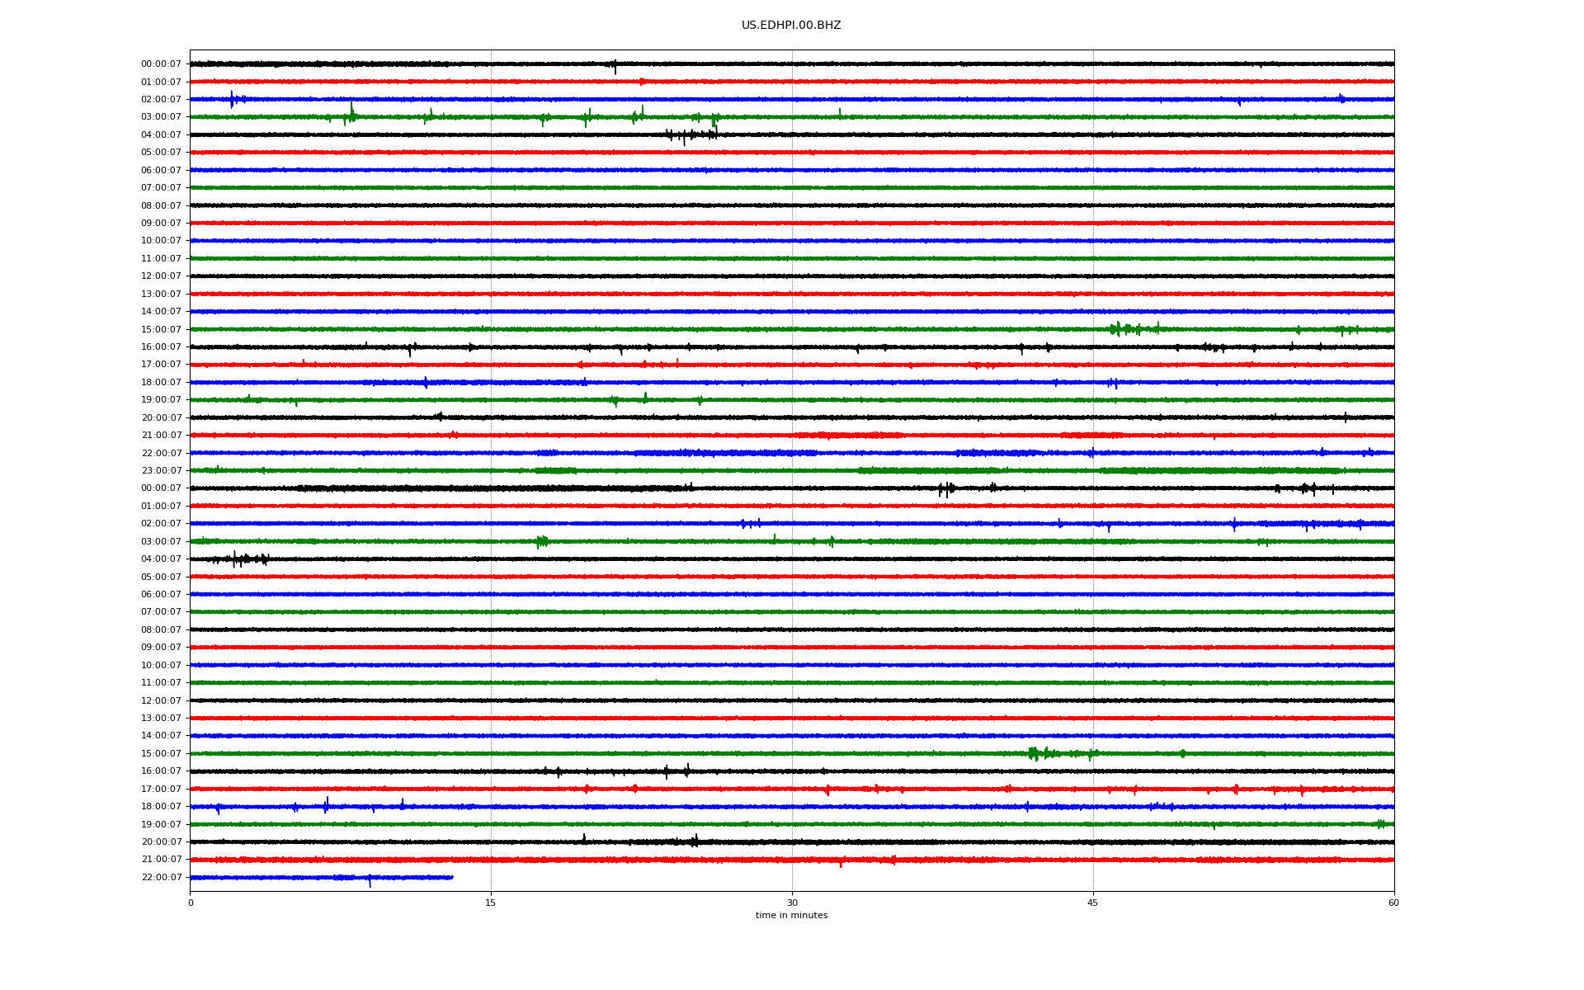
Task: Click the second 15:00:07 label in the lower half
Action: pos(161,754)
